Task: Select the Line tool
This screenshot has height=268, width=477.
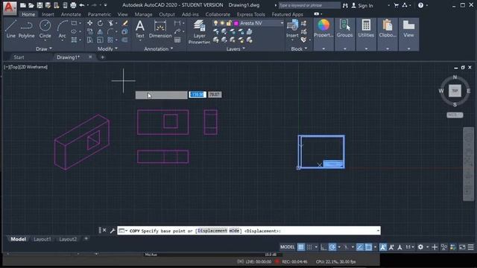Action: point(10,29)
